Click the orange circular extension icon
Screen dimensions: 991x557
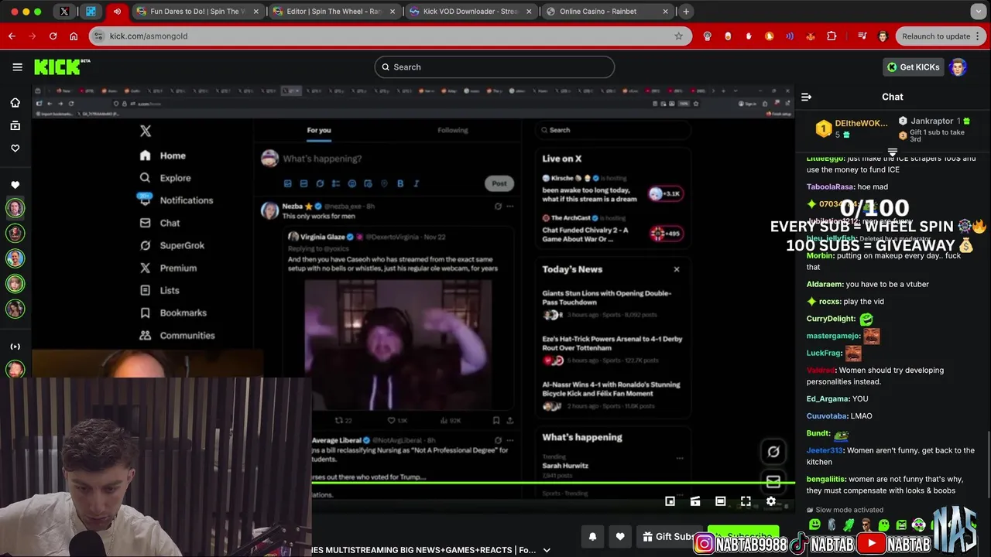769,36
